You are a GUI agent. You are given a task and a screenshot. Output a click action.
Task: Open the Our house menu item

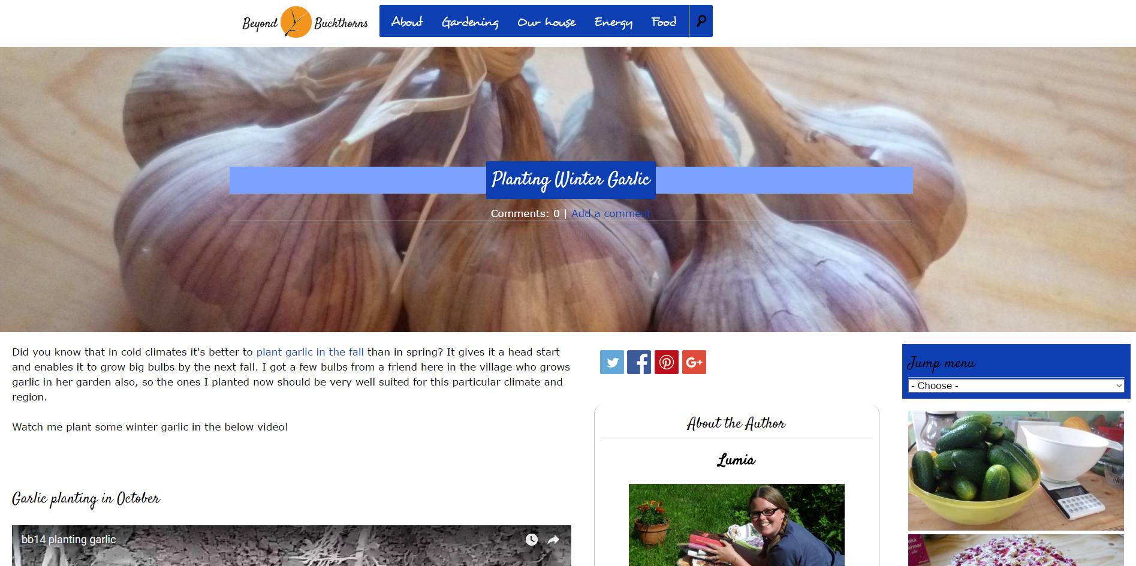[x=546, y=22]
